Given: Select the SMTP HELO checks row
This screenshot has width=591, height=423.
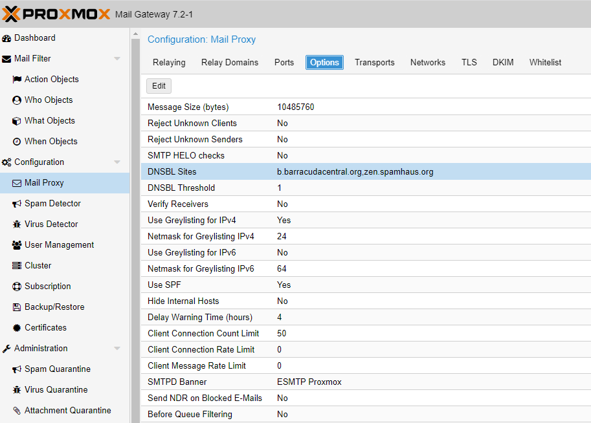Looking at the screenshot, I should 366,156.
